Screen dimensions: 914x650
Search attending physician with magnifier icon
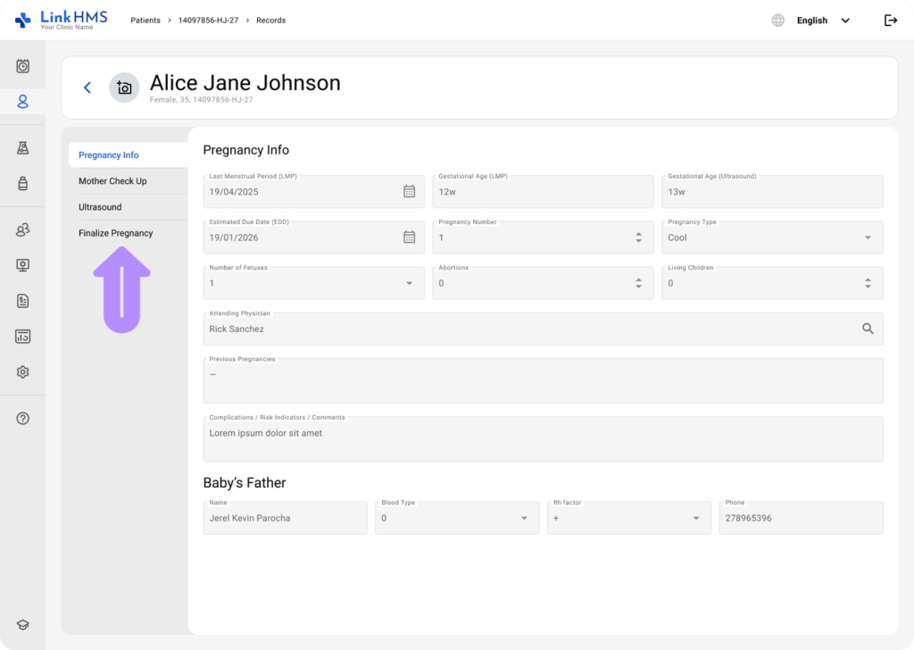[x=868, y=329]
